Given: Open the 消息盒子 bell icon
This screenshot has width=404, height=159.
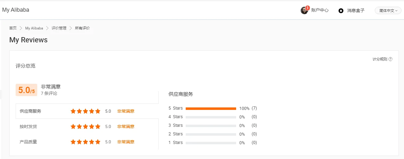Looking at the screenshot, I should click(341, 10).
